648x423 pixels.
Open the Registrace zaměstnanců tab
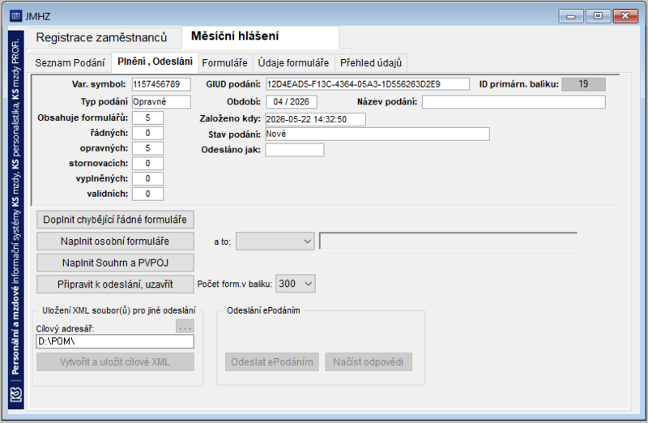[101, 37]
